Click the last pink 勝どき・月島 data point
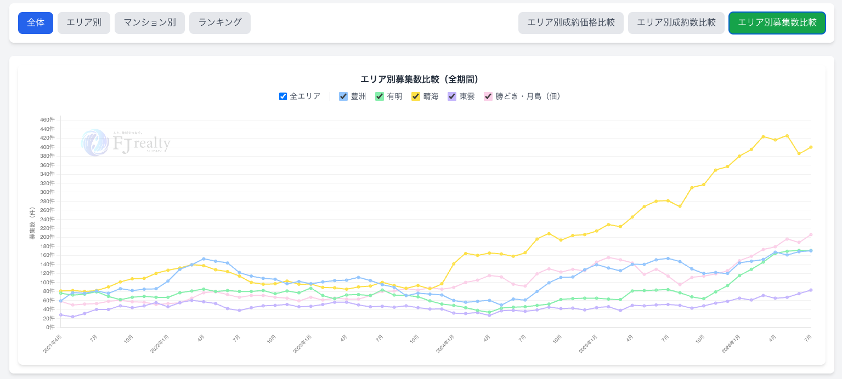The height and width of the screenshot is (379, 842). pos(811,234)
